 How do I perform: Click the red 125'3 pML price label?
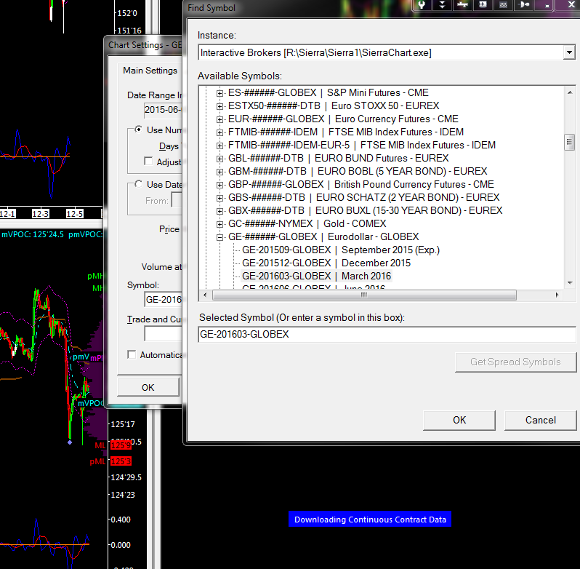coord(121,461)
